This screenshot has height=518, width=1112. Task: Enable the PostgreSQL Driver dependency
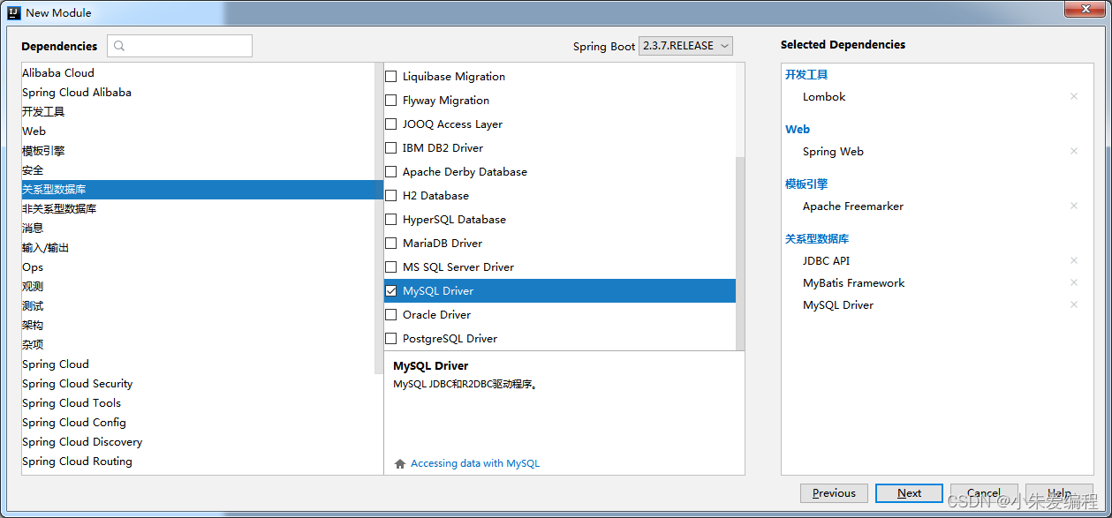click(x=391, y=338)
